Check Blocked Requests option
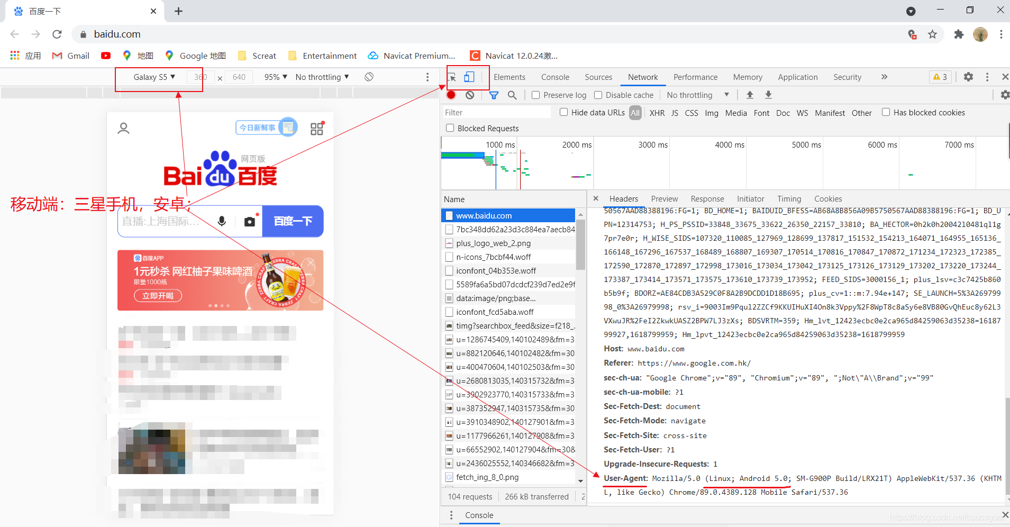The height and width of the screenshot is (527, 1010). [x=450, y=128]
